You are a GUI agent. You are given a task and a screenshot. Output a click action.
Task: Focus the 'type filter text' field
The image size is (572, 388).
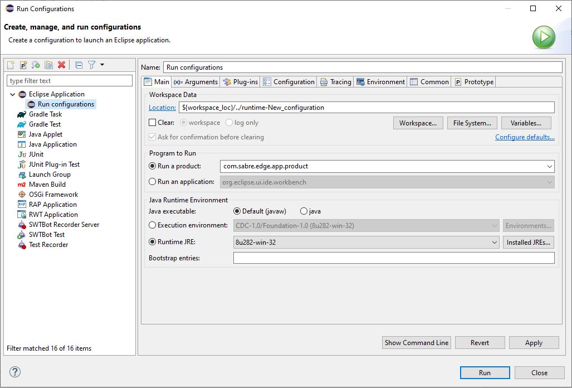[69, 81]
